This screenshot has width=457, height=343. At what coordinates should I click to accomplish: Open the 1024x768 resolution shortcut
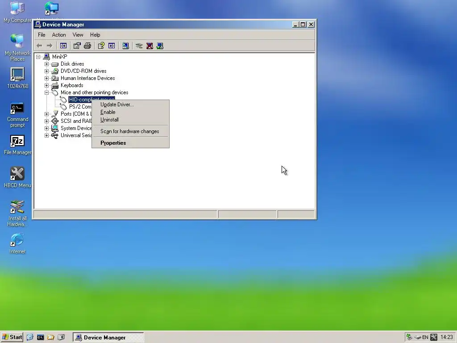click(17, 78)
